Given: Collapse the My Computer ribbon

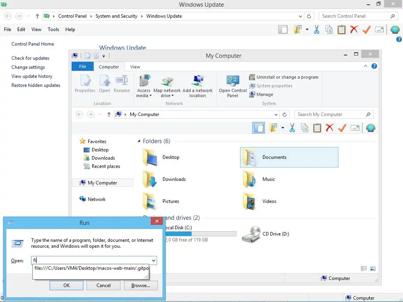Looking at the screenshot, I should point(366,66).
